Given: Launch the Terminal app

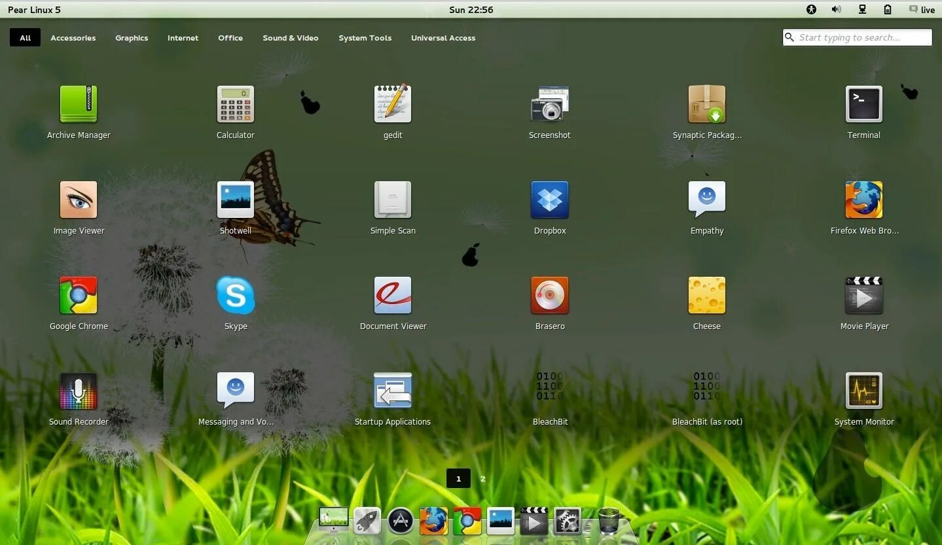Looking at the screenshot, I should [x=864, y=105].
